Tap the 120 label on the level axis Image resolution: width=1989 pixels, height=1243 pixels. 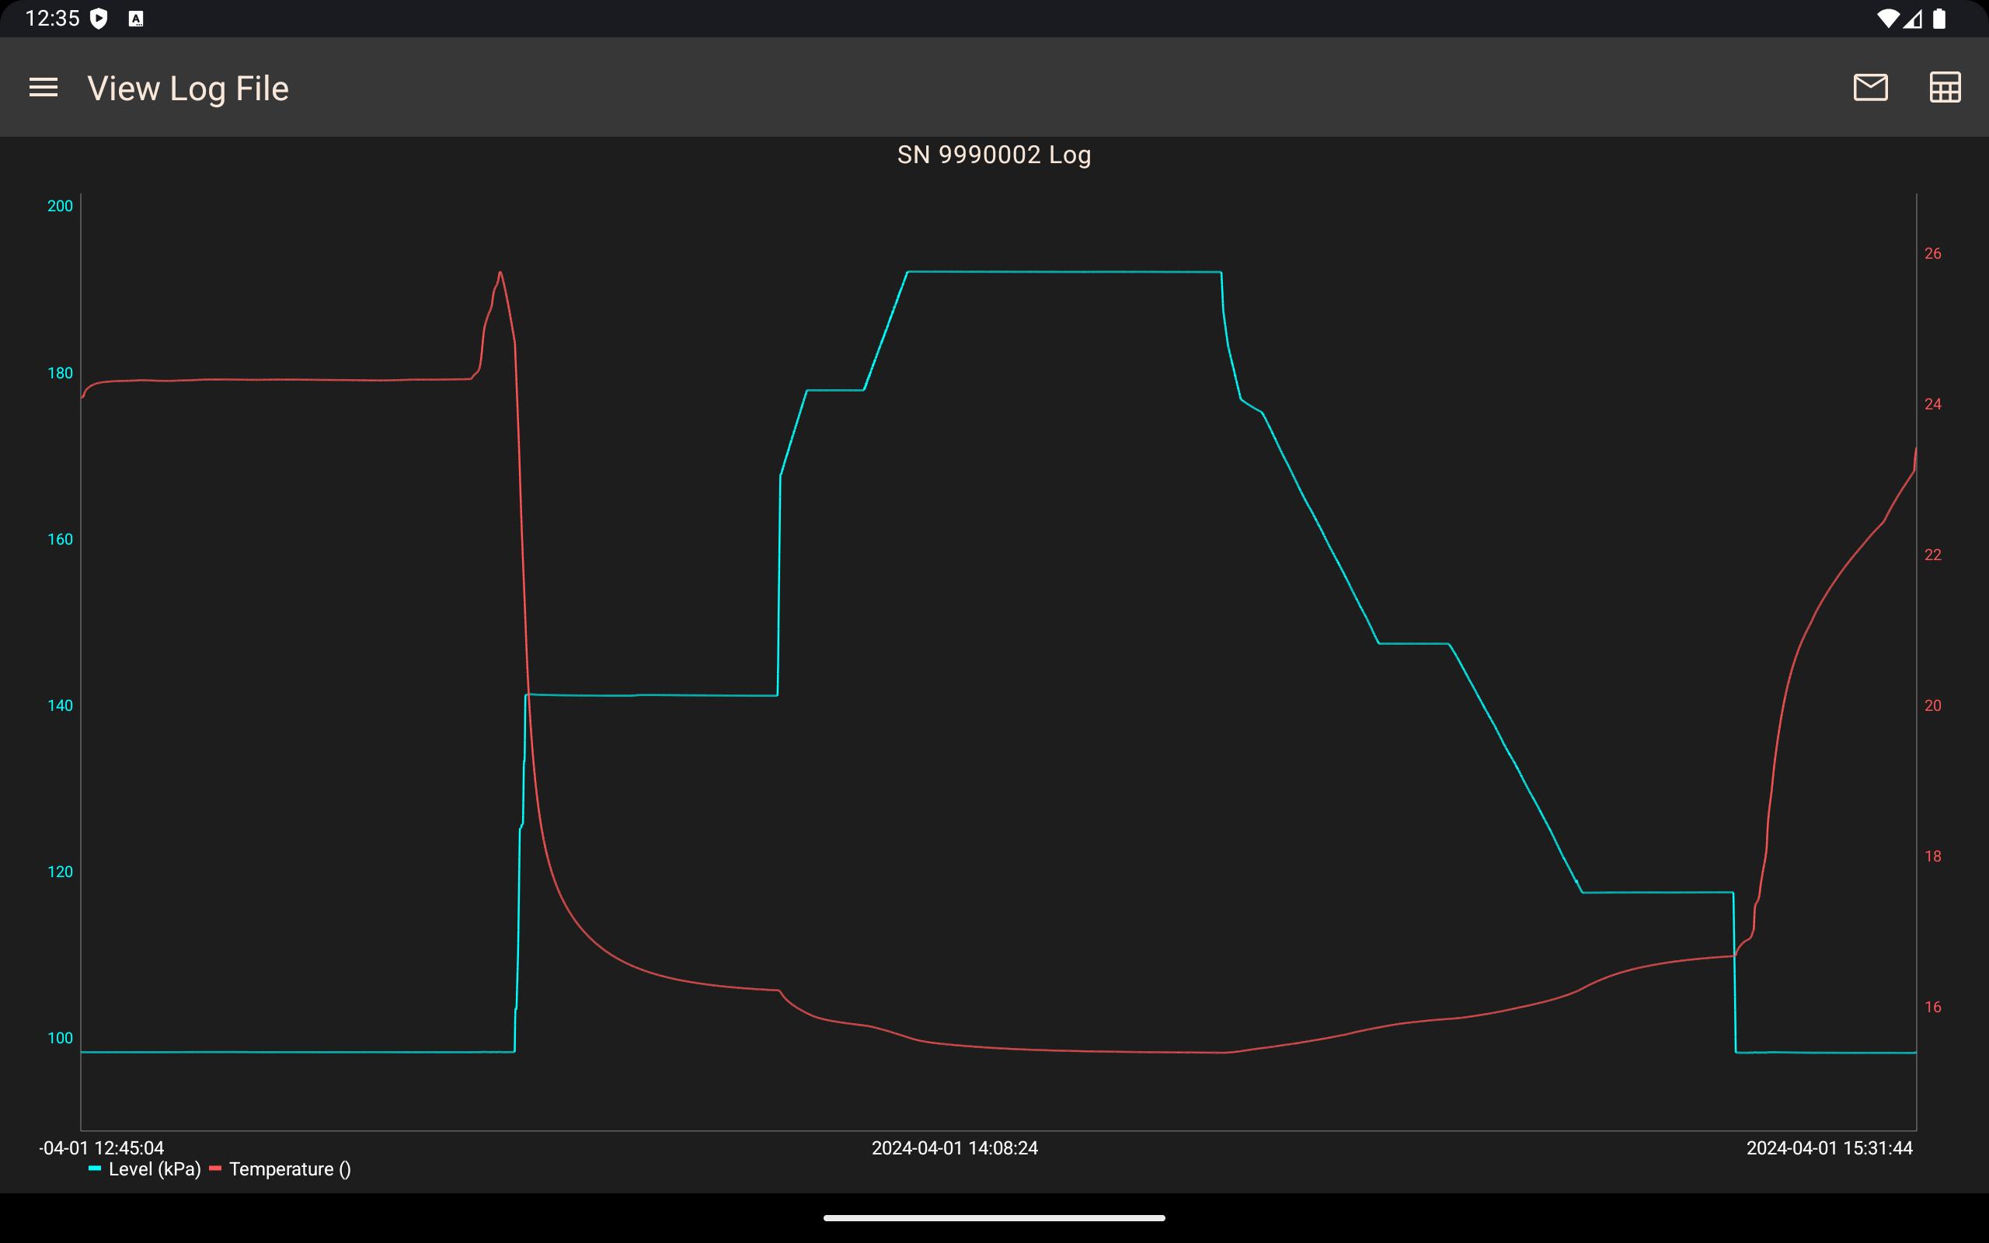tap(60, 872)
